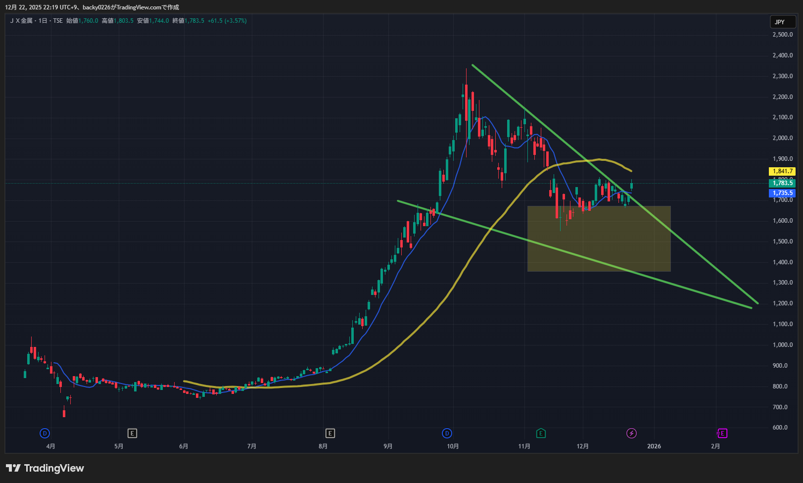Image resolution: width=803 pixels, height=483 pixels.
Task: Click the JX金属 symbol title in legend
Action: pos(21,21)
